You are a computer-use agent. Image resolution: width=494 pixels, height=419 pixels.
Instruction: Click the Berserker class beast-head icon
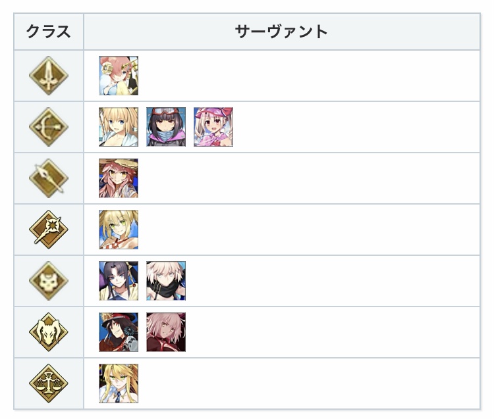(49, 332)
